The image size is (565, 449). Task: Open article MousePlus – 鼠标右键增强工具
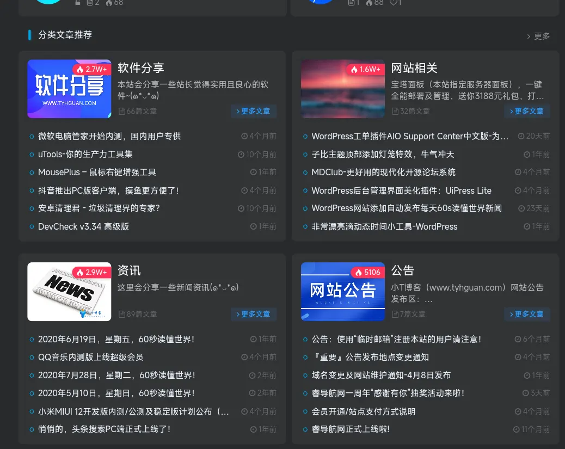pyautogui.click(x=97, y=172)
